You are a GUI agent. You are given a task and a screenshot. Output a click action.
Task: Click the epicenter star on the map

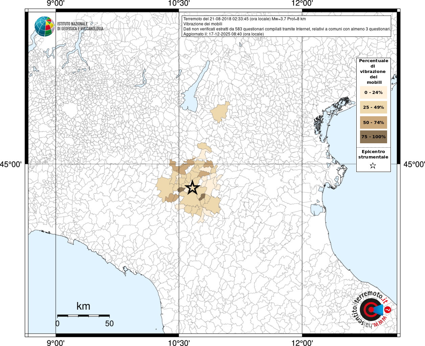click(x=193, y=187)
